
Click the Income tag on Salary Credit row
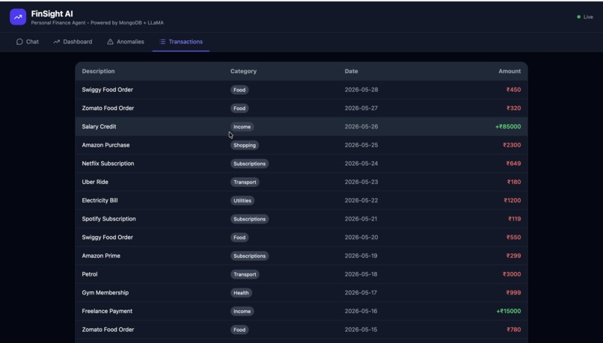(242, 126)
